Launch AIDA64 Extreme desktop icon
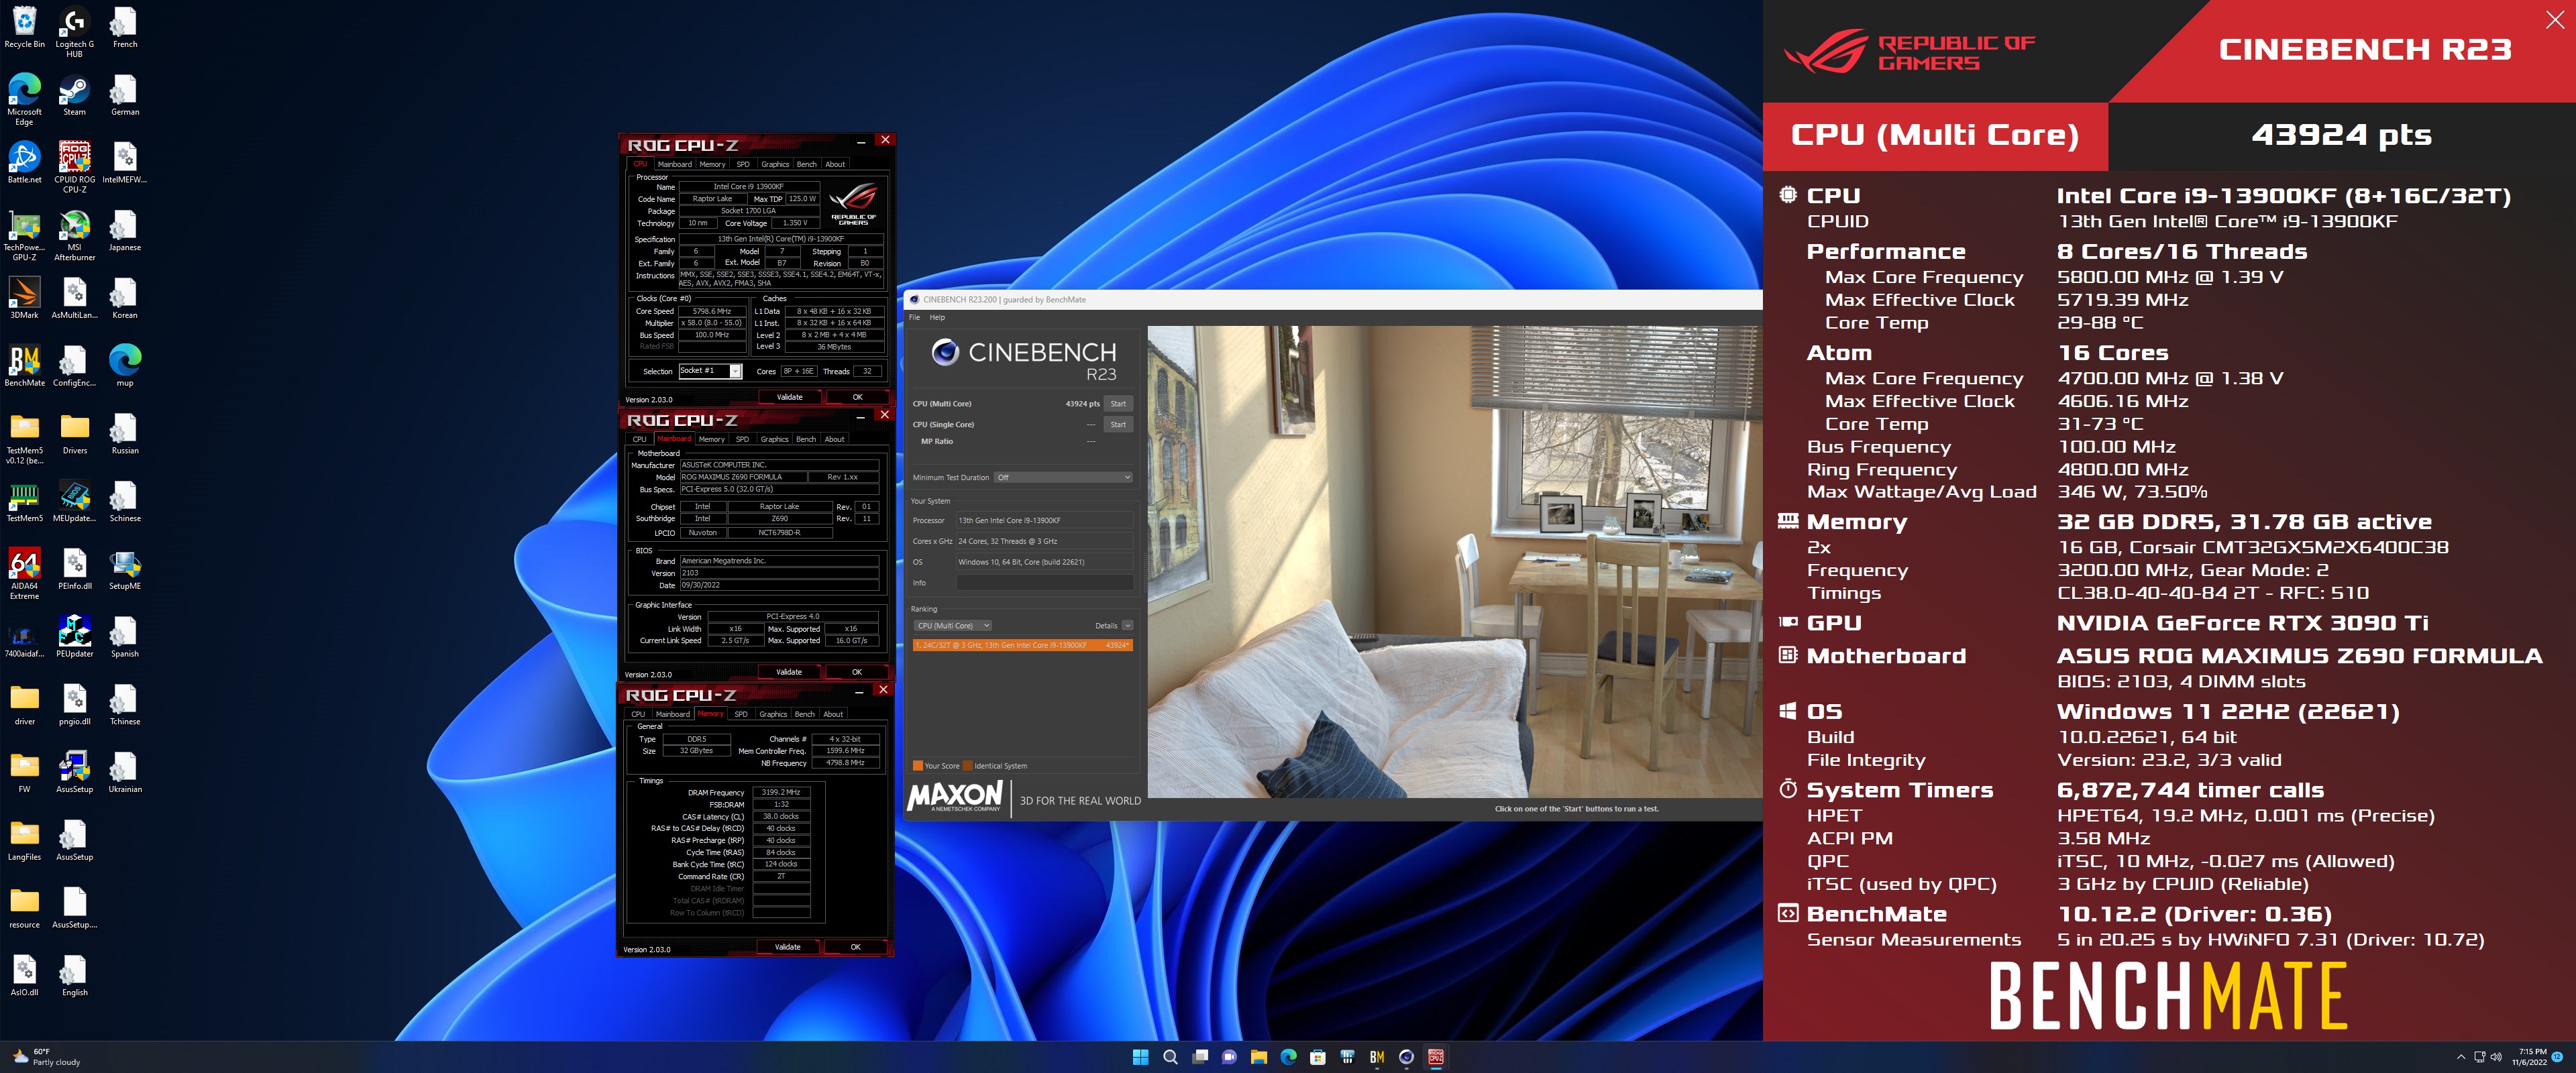This screenshot has height=1073, width=2576. coord(24,574)
